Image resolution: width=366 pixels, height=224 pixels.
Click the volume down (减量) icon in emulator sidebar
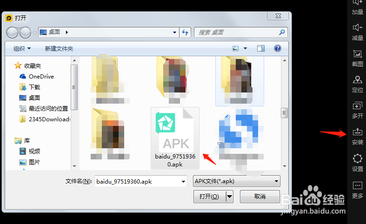(357, 27)
